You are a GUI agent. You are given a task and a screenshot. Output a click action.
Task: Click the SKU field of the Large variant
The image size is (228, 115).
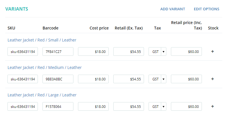click(x=23, y=106)
